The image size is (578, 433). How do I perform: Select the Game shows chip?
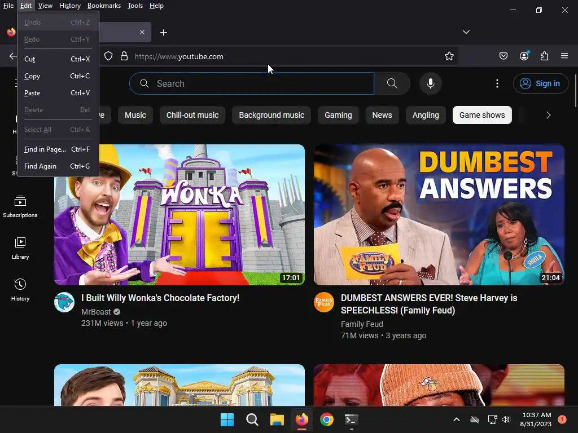click(482, 115)
